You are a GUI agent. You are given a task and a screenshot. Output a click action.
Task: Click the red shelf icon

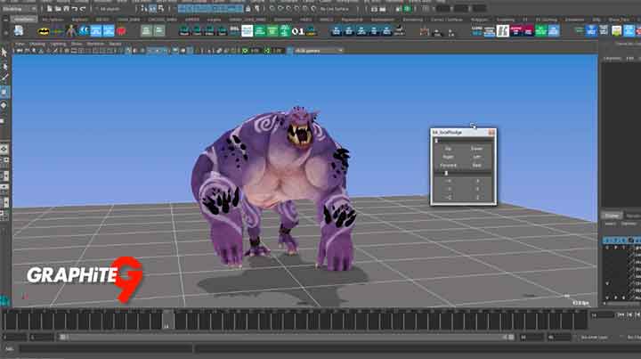[120, 30]
